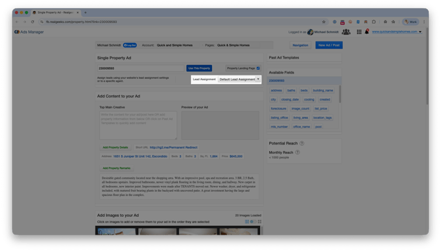Click the address field tag
Image resolution: width=441 pixels, height=251 pixels.
coord(276,91)
